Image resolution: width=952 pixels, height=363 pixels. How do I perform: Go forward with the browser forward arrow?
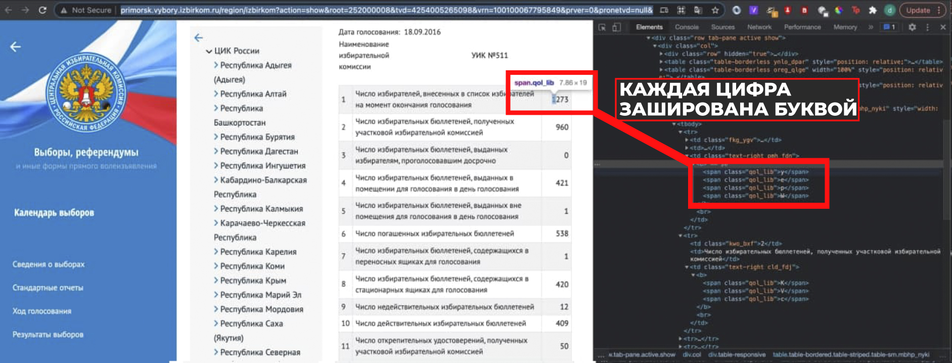coord(25,10)
